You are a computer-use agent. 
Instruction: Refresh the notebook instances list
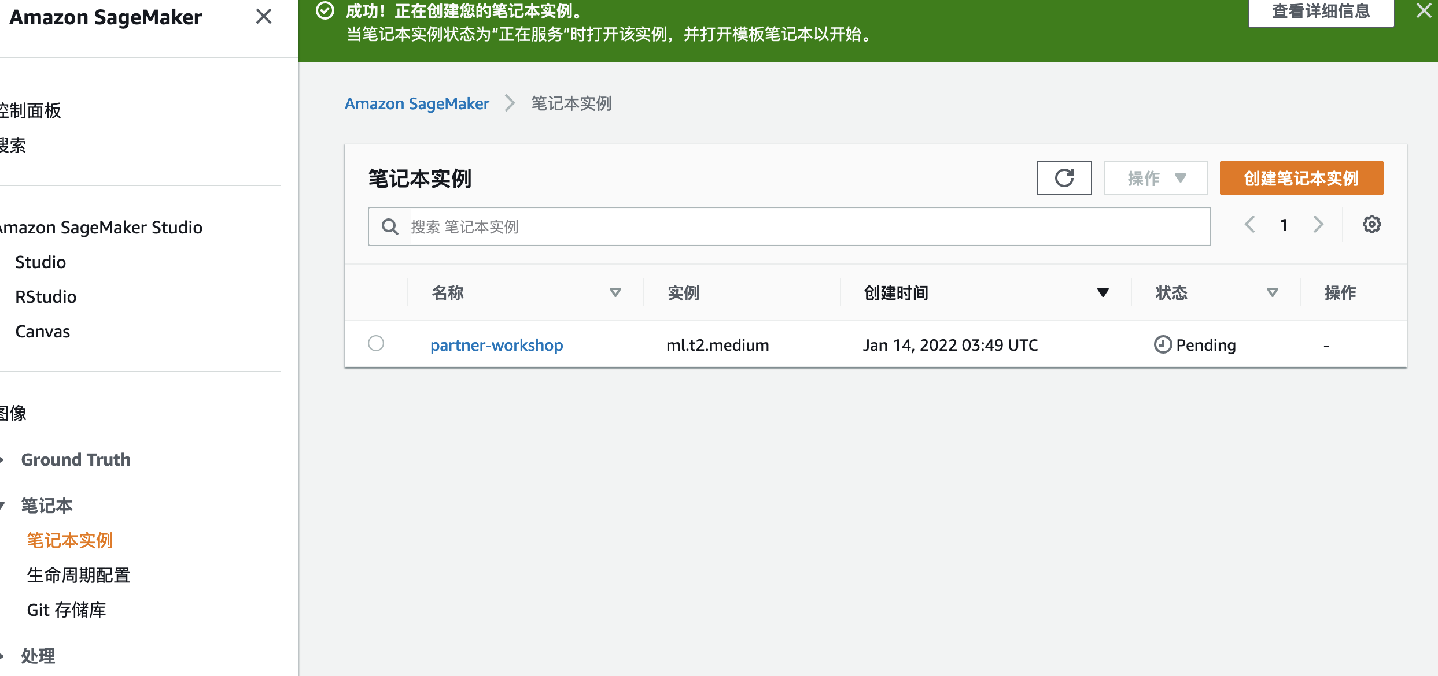coord(1064,177)
